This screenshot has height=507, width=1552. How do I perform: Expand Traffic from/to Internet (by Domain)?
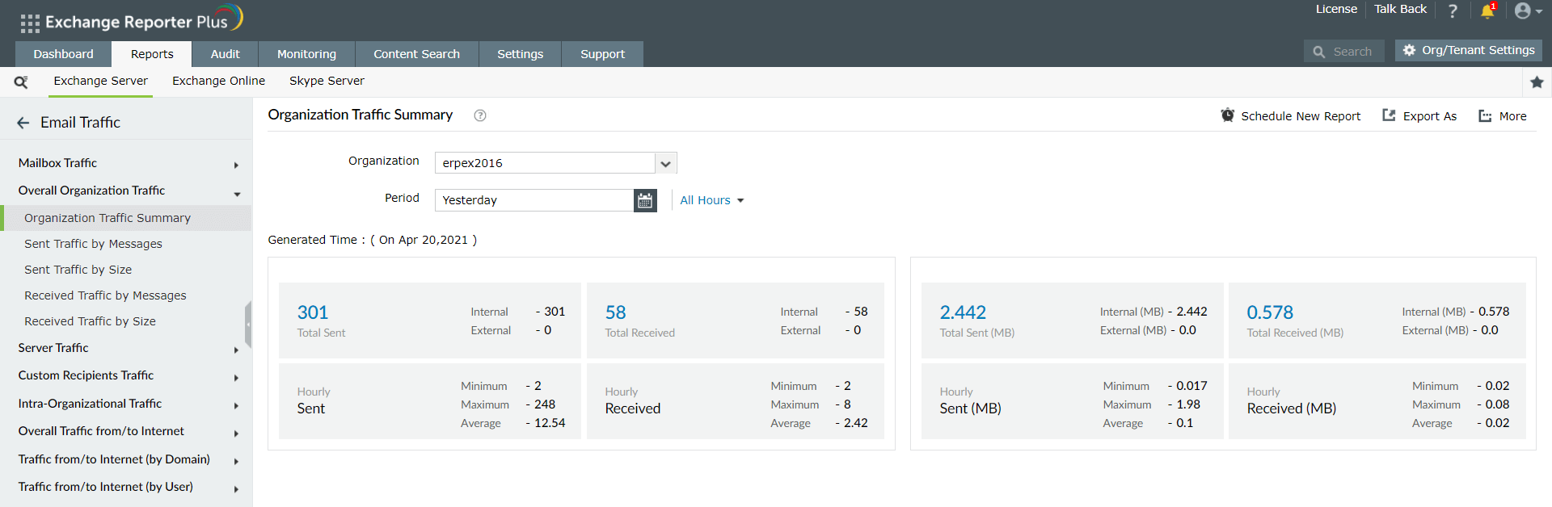pos(236,462)
